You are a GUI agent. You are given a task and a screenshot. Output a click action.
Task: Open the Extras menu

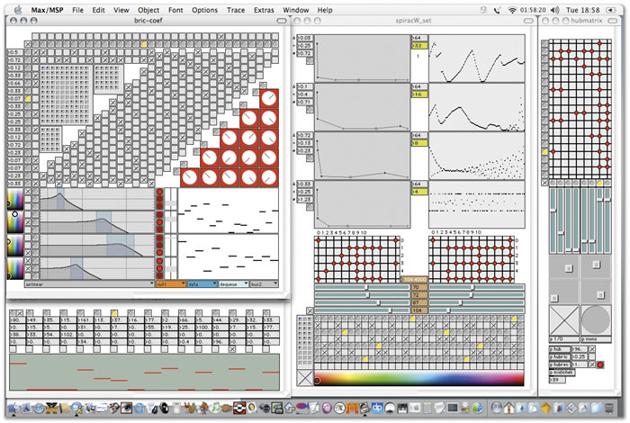point(264,10)
